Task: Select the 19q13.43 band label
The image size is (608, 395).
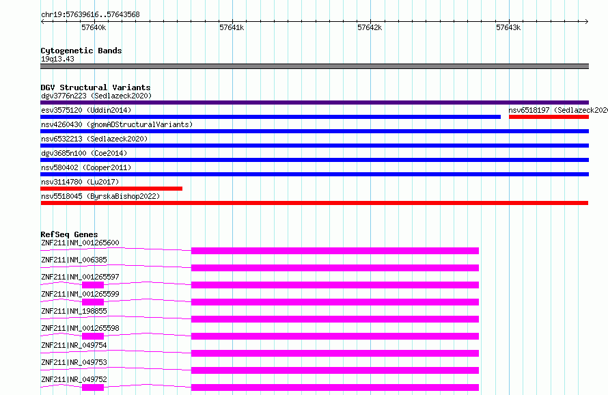Action: pos(57,59)
